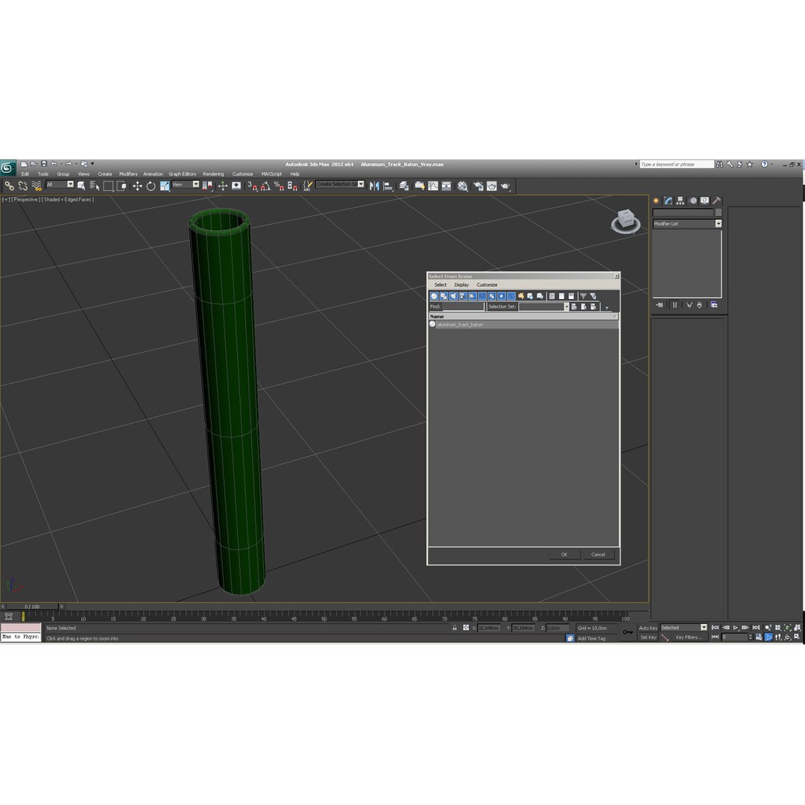Click Configure Modifier Sets icon
Image resolution: width=805 pixels, height=805 pixels.
click(x=714, y=305)
